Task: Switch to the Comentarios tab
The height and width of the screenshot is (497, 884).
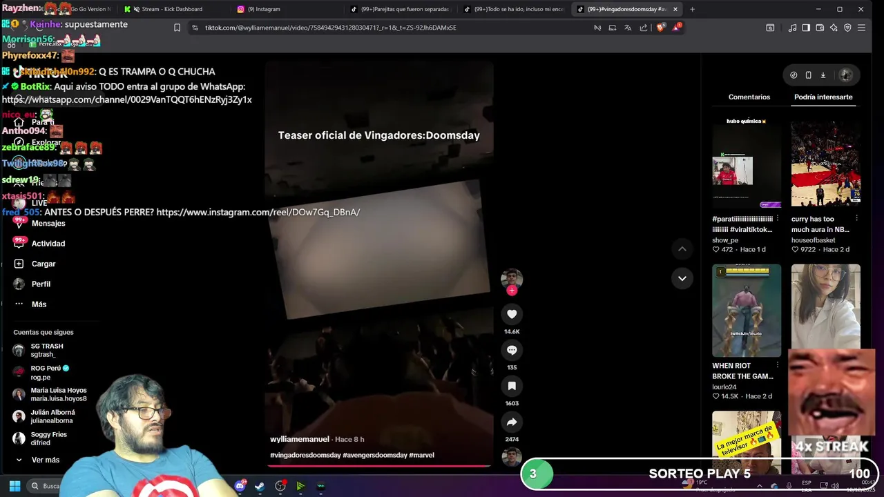Action: coord(749,97)
